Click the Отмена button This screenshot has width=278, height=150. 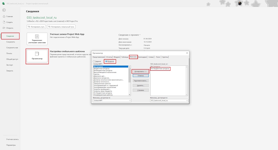point(140,76)
